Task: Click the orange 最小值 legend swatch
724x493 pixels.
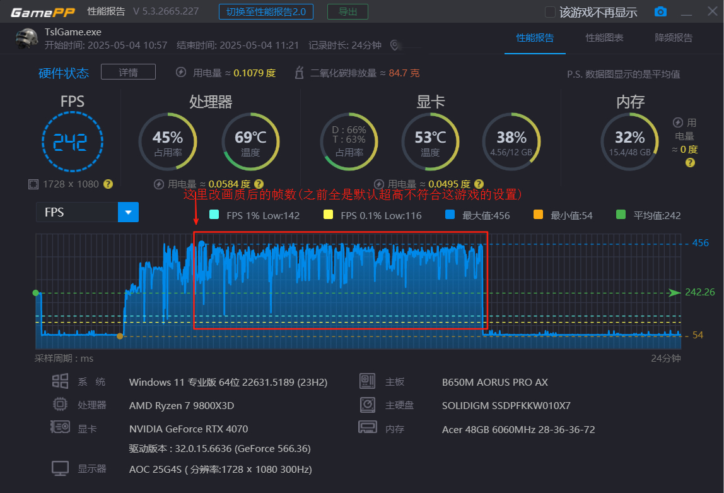Action: [x=538, y=215]
